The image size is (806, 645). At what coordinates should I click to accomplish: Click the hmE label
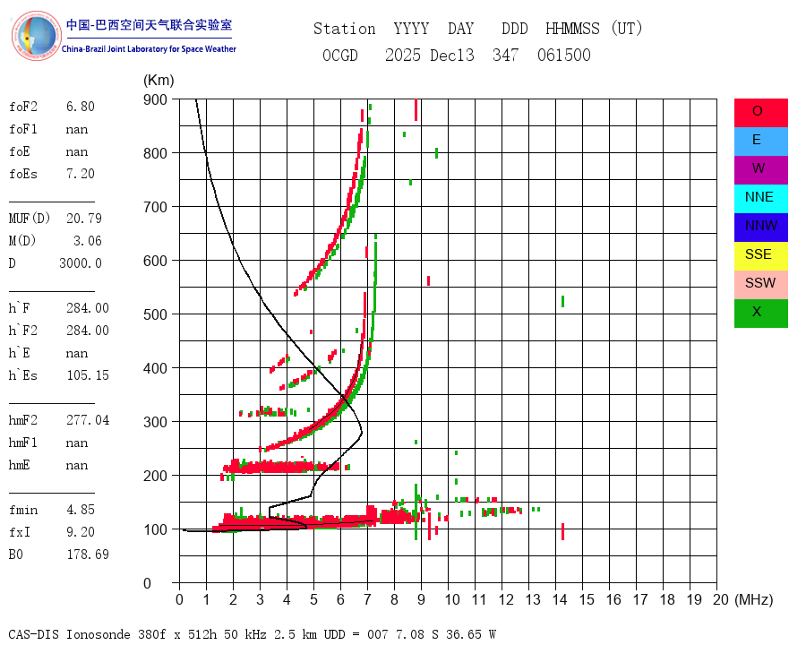20,465
